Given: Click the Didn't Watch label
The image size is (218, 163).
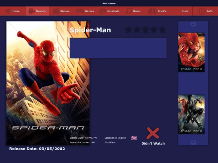Looking at the screenshot, I should click(153, 143).
